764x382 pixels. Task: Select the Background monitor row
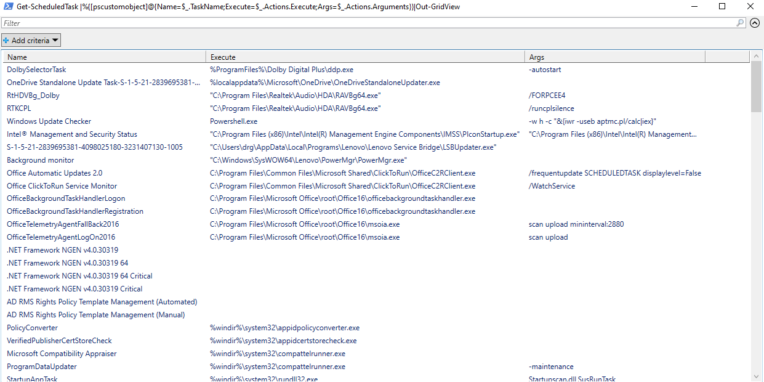[377, 160]
